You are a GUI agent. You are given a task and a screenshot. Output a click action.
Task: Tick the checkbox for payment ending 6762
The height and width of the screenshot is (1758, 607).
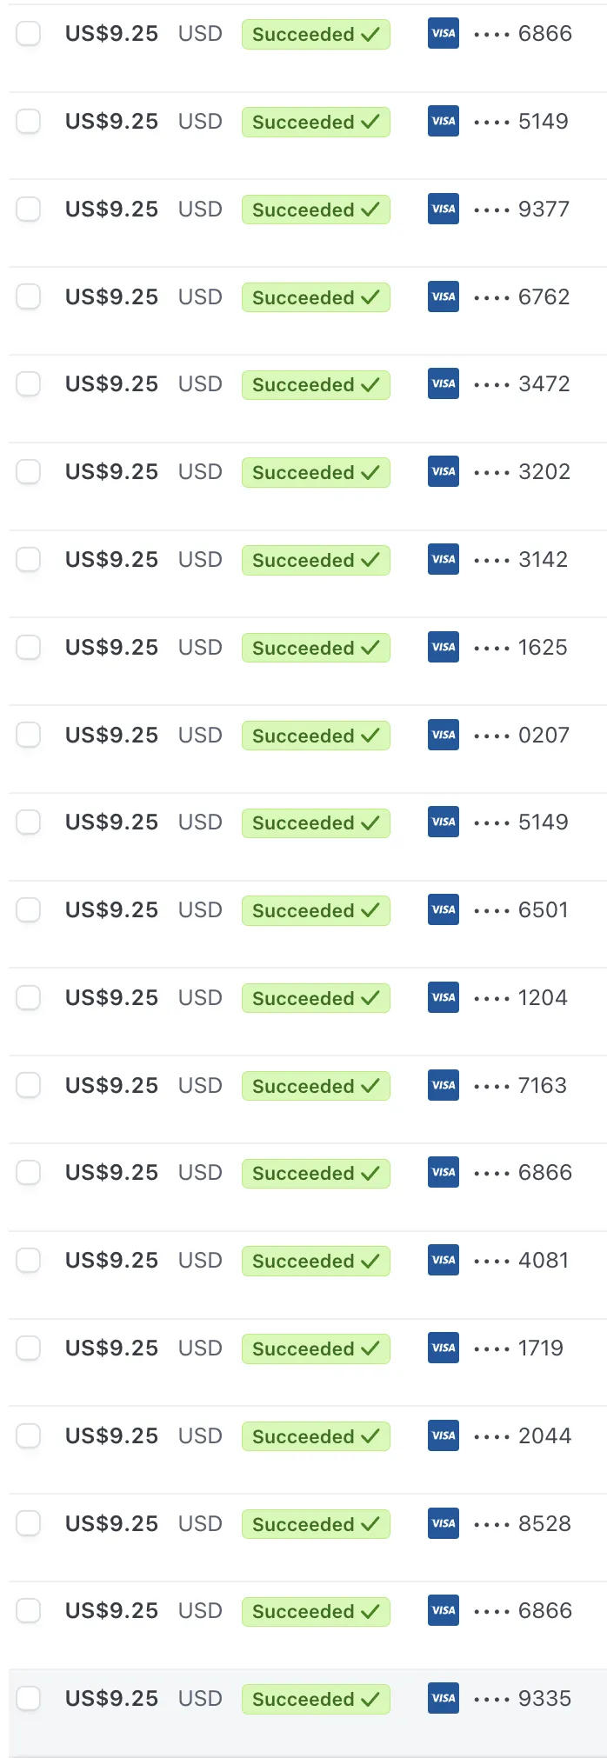click(x=29, y=296)
